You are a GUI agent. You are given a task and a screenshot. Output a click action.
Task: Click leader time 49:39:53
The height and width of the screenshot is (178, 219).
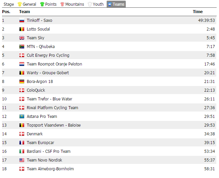tap(206, 20)
